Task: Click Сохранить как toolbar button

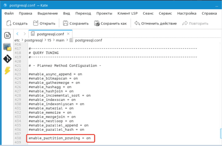Action: (110, 24)
